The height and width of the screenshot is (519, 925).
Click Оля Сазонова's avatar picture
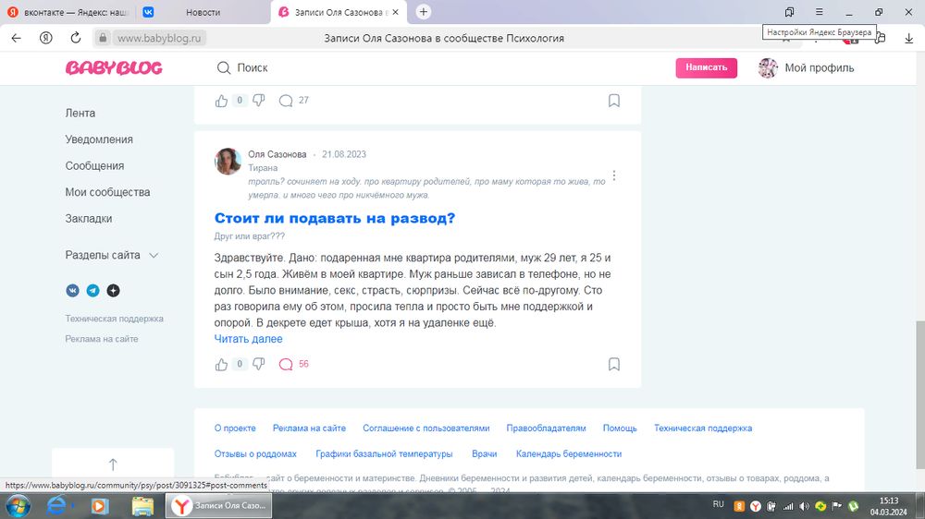click(228, 162)
